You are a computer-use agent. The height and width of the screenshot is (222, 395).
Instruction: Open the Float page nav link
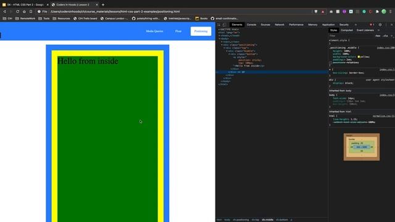pos(178,31)
